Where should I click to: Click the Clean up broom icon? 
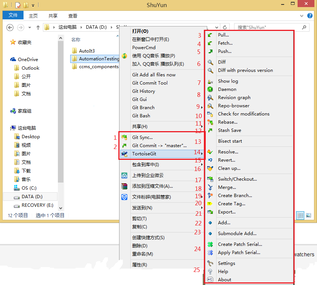[210, 168]
